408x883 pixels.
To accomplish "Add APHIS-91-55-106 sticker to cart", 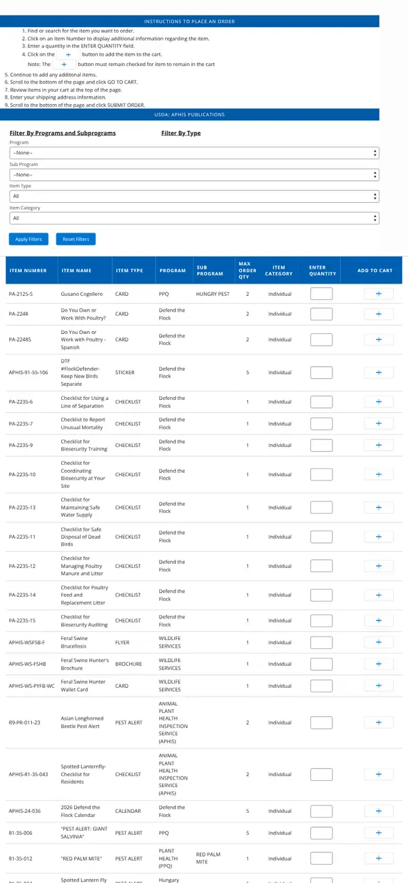I will click(379, 373).
